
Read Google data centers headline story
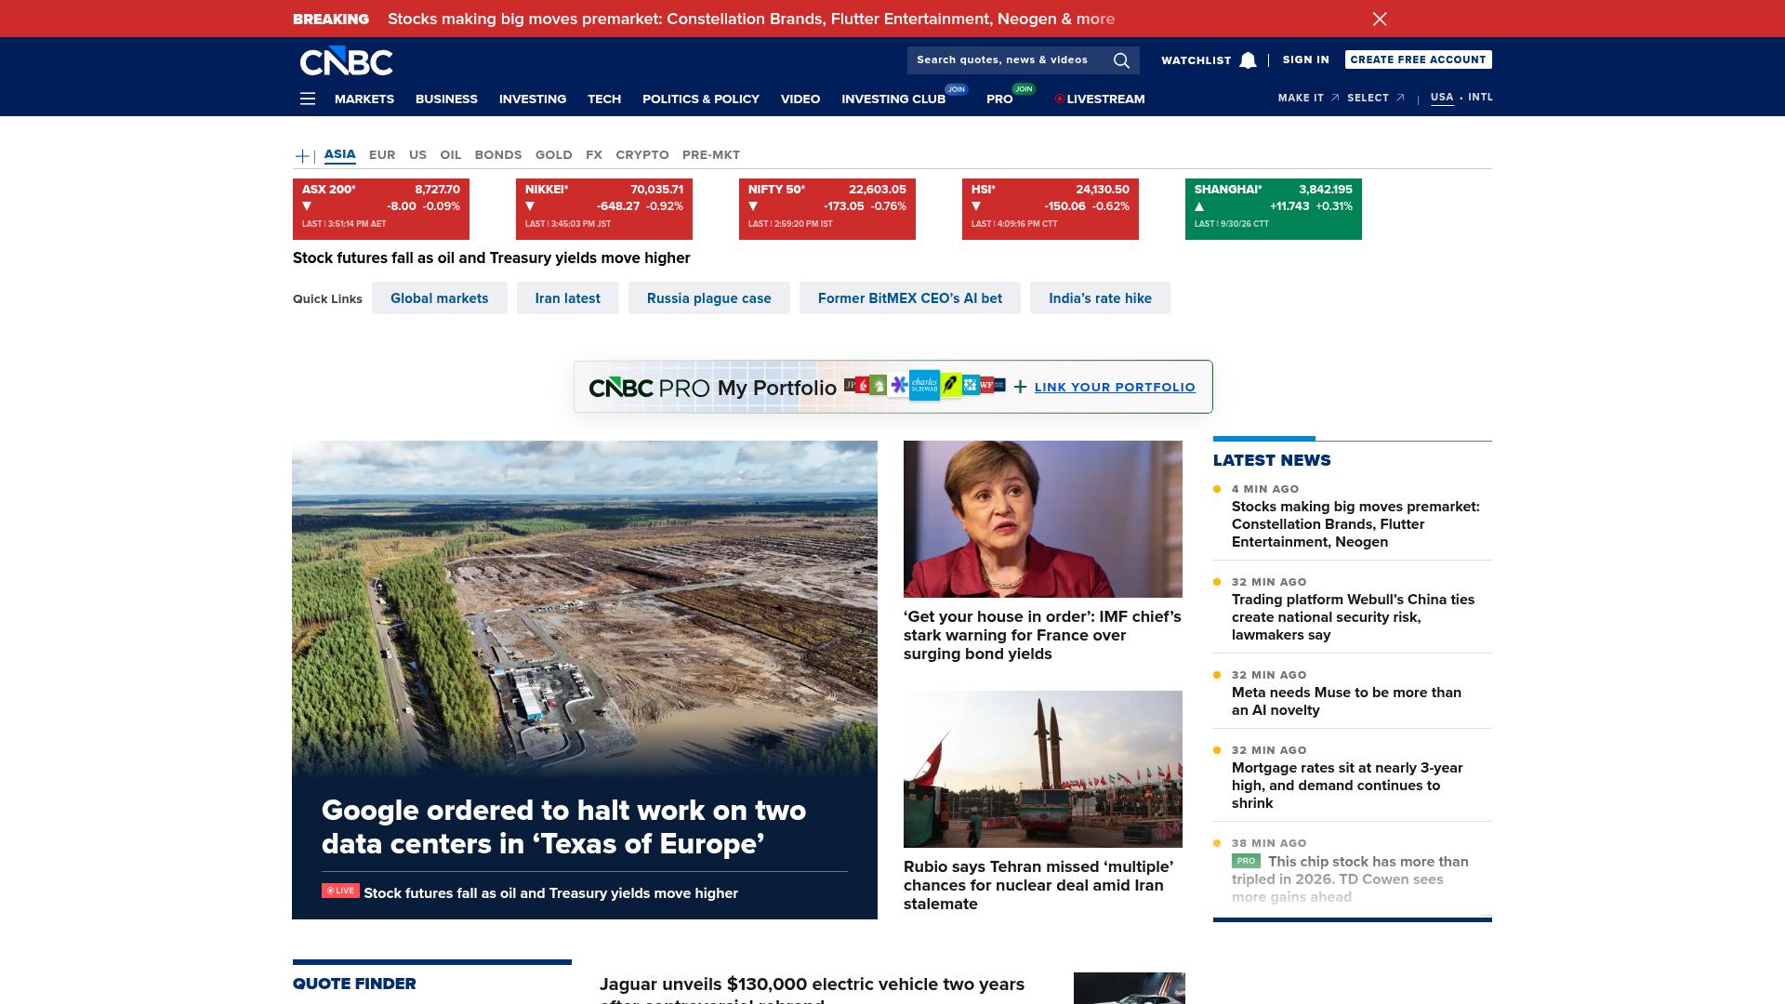[x=563, y=827]
